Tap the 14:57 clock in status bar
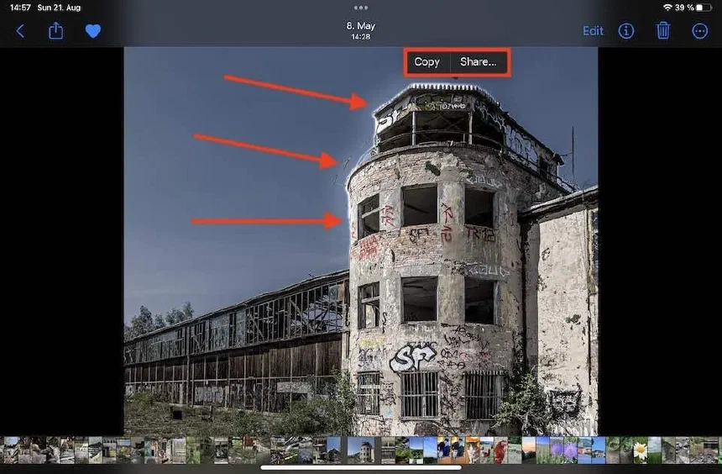The height and width of the screenshot is (474, 722). pyautogui.click(x=20, y=8)
